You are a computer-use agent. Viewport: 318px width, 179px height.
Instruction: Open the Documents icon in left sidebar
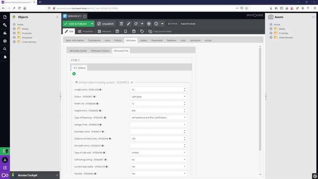pyautogui.click(x=5, y=17)
